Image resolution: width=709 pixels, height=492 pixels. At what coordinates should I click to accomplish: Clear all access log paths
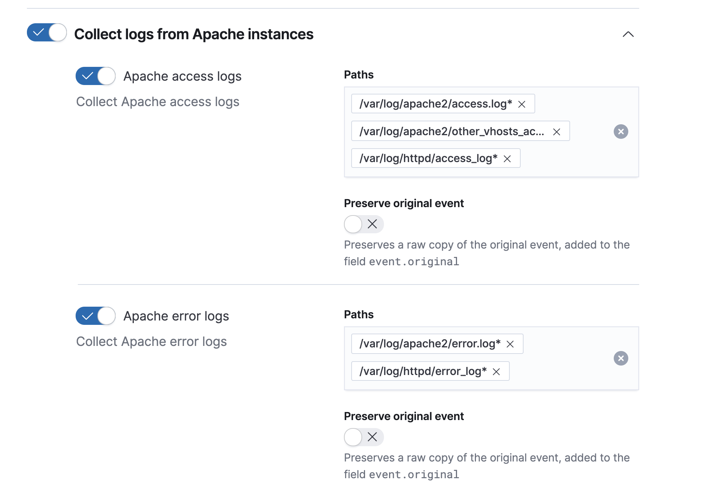621,132
